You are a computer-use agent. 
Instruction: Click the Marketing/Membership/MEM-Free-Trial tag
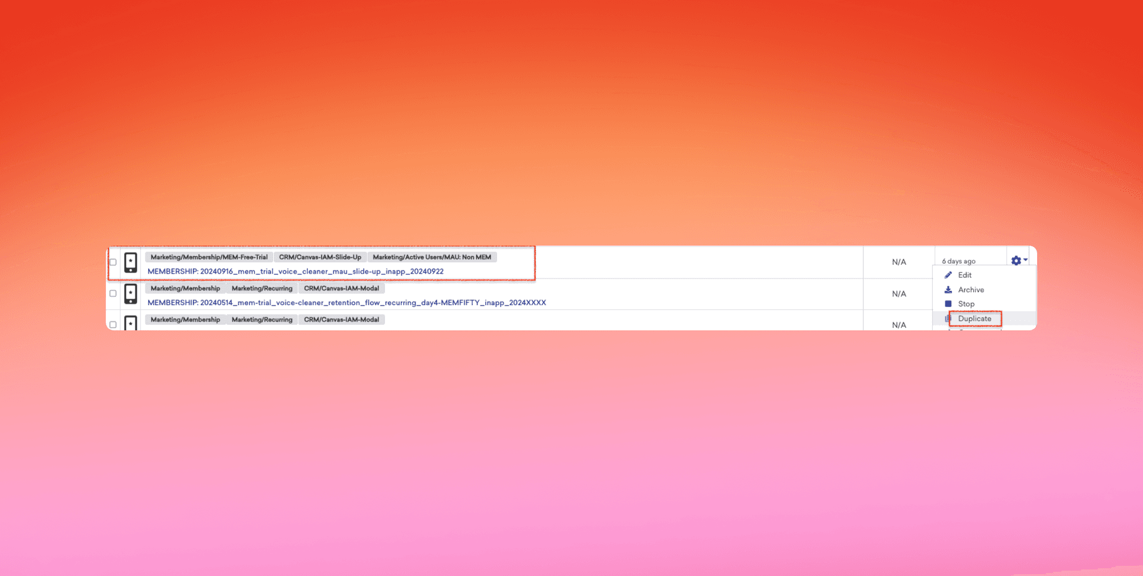pyautogui.click(x=208, y=257)
